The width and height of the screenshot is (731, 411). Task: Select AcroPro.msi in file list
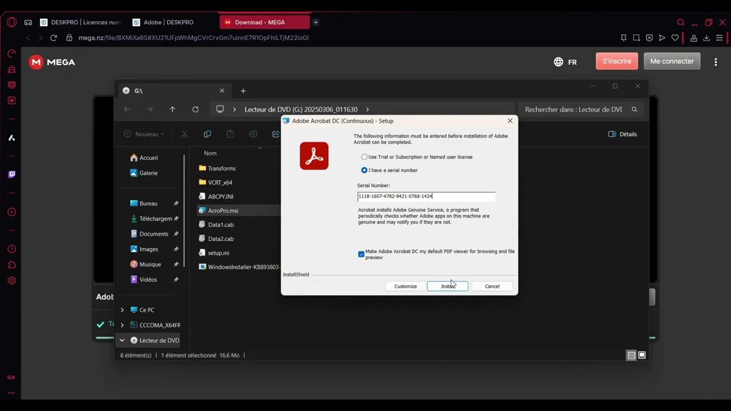[x=223, y=211]
